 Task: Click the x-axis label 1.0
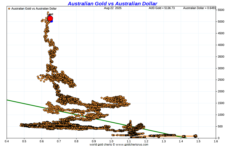111,141
